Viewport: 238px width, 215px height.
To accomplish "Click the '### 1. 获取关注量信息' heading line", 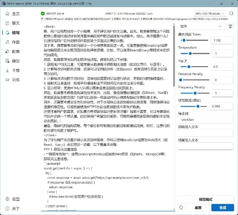I will click(x=60, y=149).
